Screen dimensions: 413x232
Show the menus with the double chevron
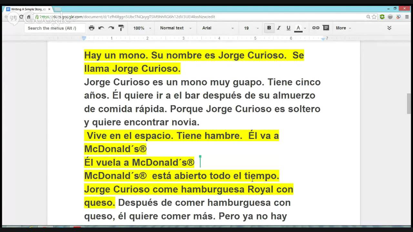389,28
